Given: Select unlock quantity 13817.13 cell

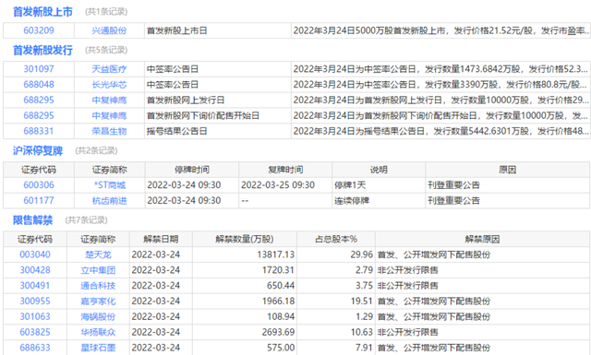Looking at the screenshot, I should pos(245,254).
